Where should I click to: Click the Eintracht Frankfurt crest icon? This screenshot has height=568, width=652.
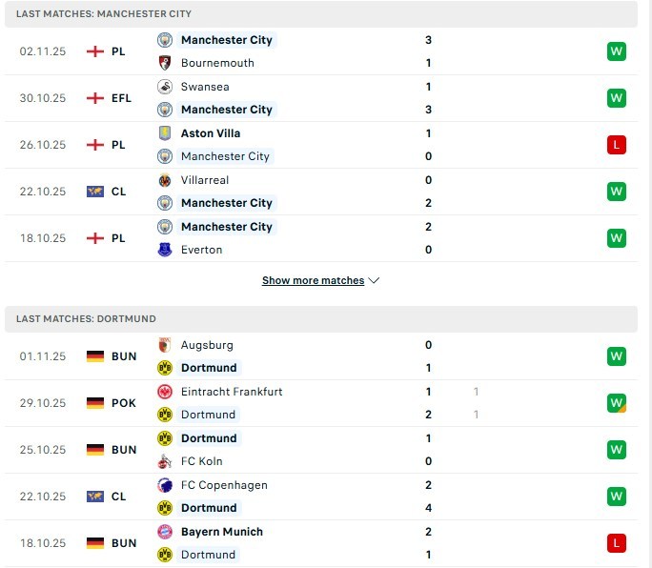pyautogui.click(x=164, y=392)
